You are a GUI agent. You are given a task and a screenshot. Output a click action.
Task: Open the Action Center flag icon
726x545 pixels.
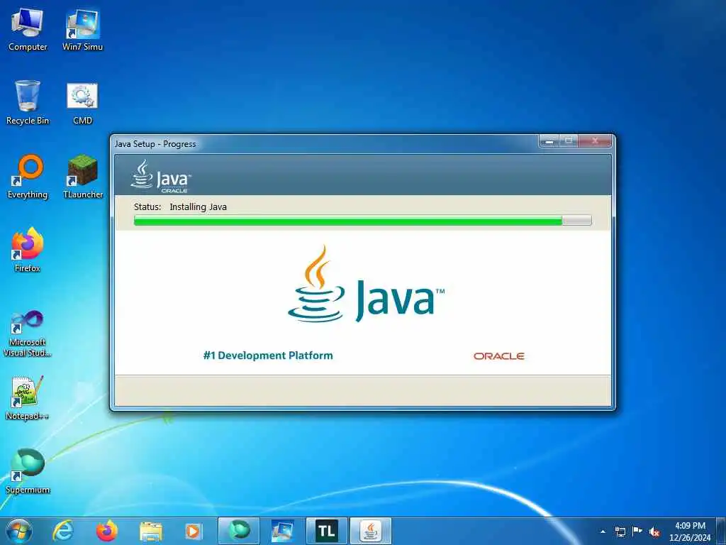(637, 531)
